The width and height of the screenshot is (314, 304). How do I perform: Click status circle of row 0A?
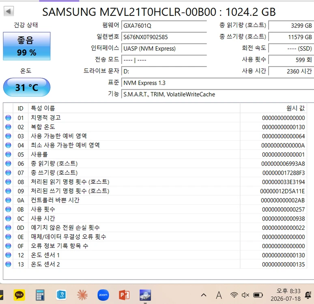[8, 200]
